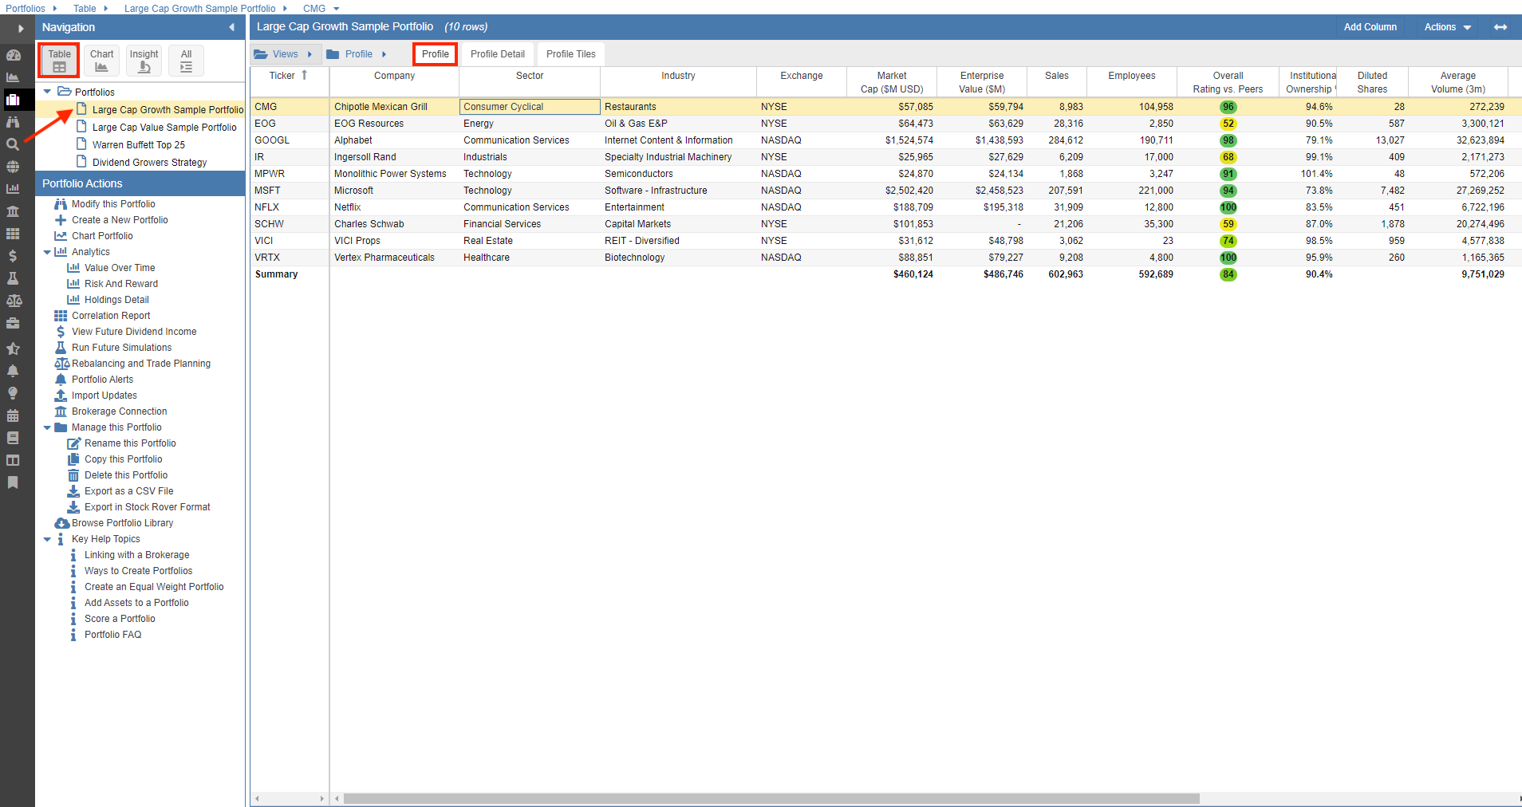This screenshot has width=1522, height=807.
Task: Open the bank building icon in the sidebar
Action: pos(13,211)
